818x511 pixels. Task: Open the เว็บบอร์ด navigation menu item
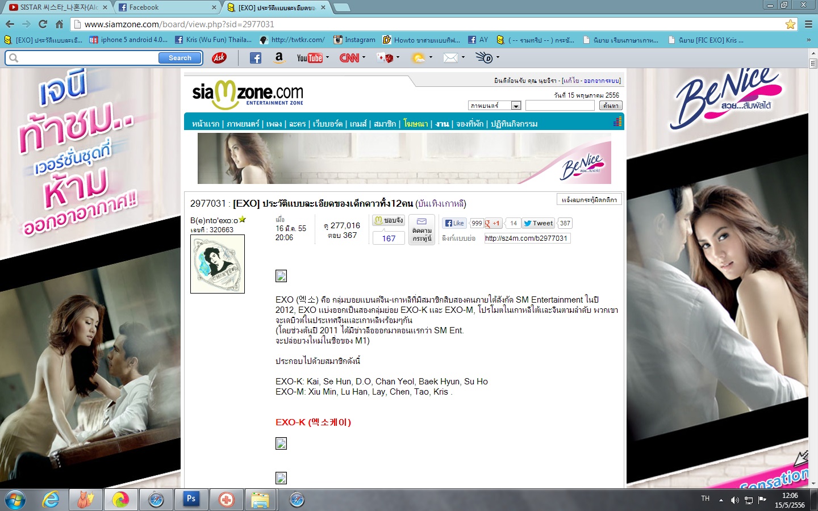coord(328,124)
